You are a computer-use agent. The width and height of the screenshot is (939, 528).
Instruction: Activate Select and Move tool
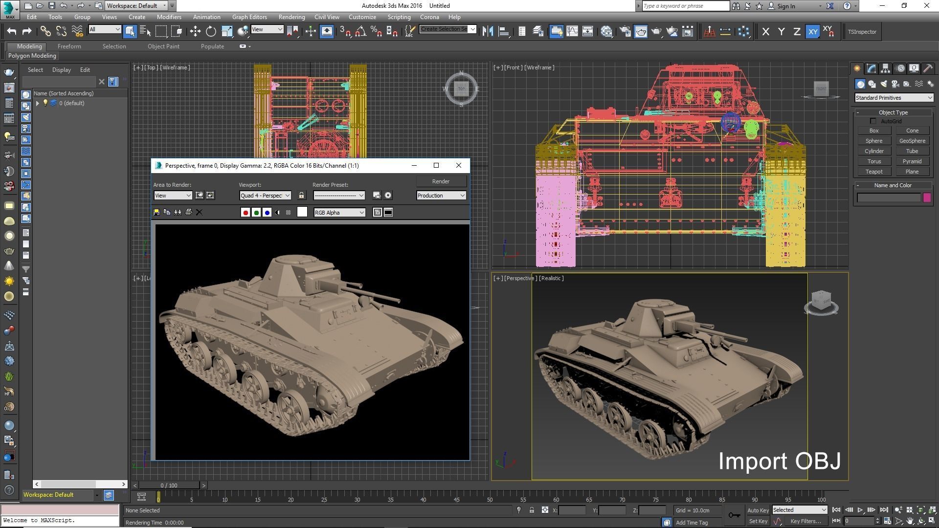(x=195, y=31)
